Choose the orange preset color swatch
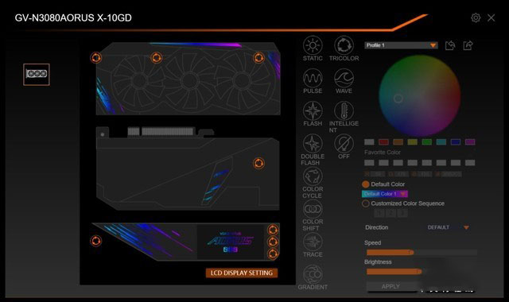Screen dimensions: 509x302 point(398,141)
